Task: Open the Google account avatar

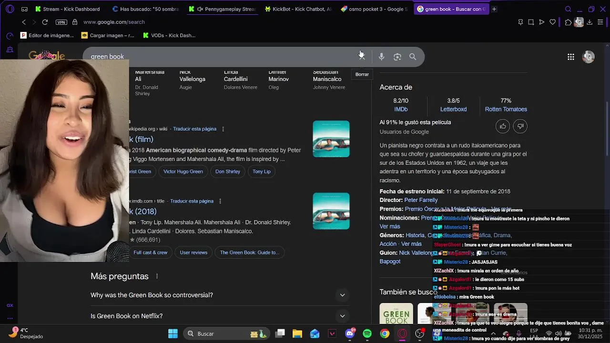Action: pyautogui.click(x=589, y=57)
